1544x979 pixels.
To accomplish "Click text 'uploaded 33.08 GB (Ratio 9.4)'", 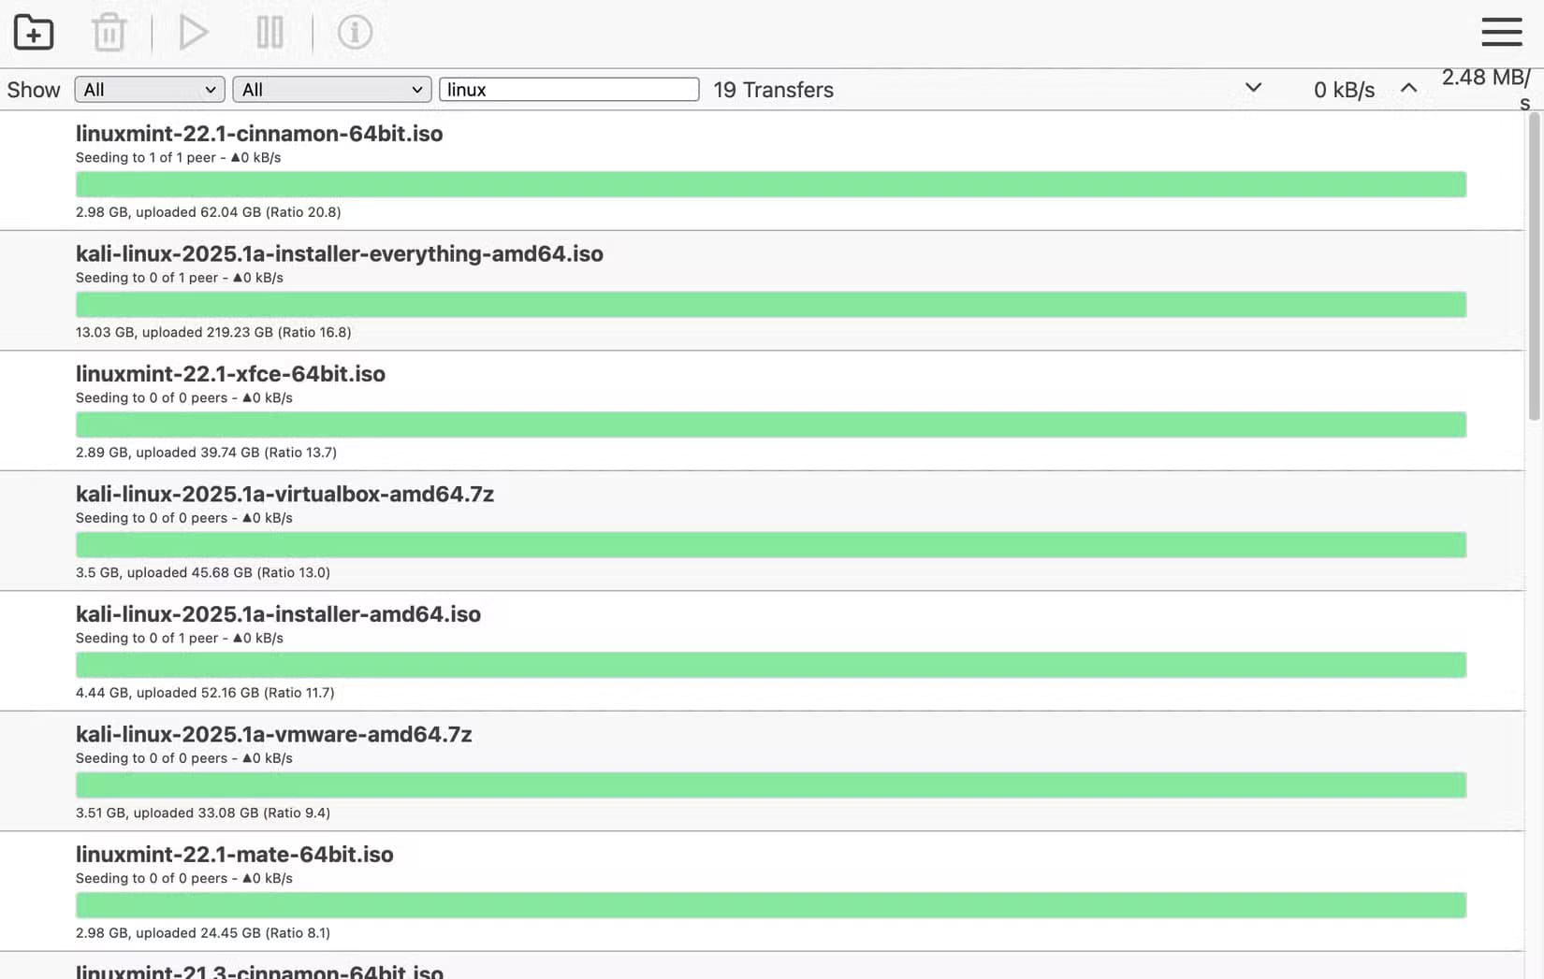I will 231,813.
